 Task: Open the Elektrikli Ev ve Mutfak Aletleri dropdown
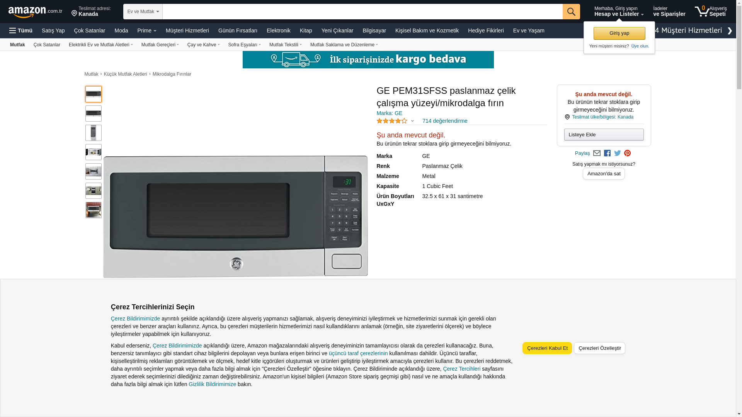[100, 45]
